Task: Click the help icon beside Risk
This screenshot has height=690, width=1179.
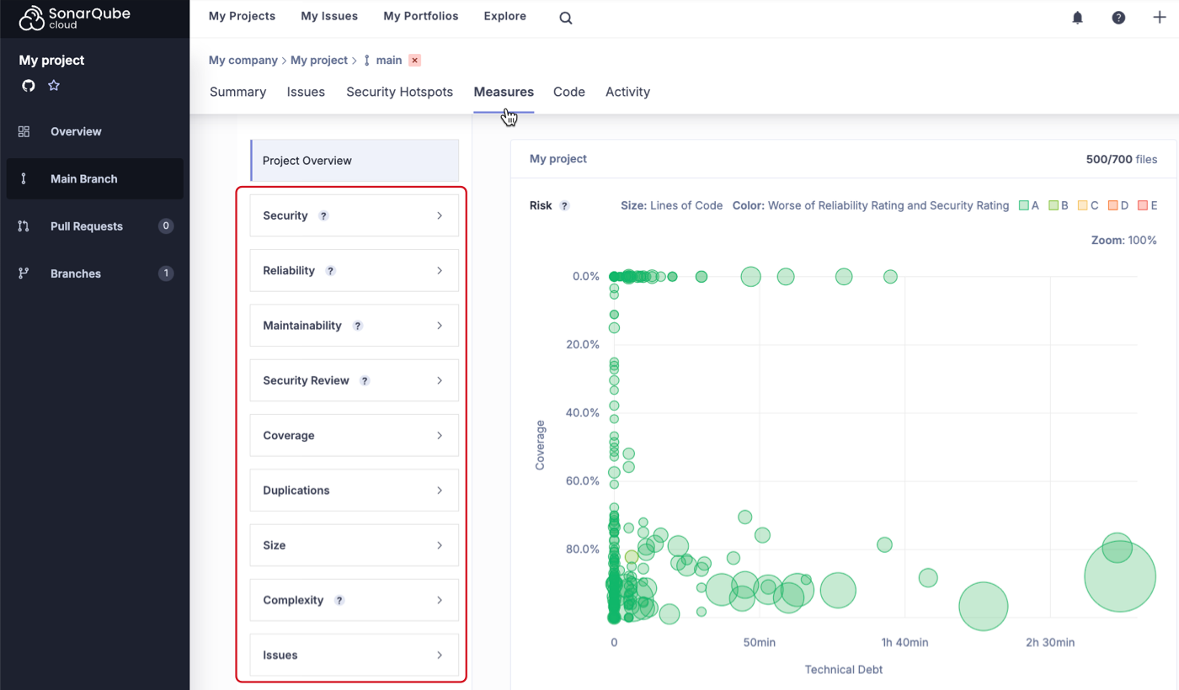Action: pos(565,205)
